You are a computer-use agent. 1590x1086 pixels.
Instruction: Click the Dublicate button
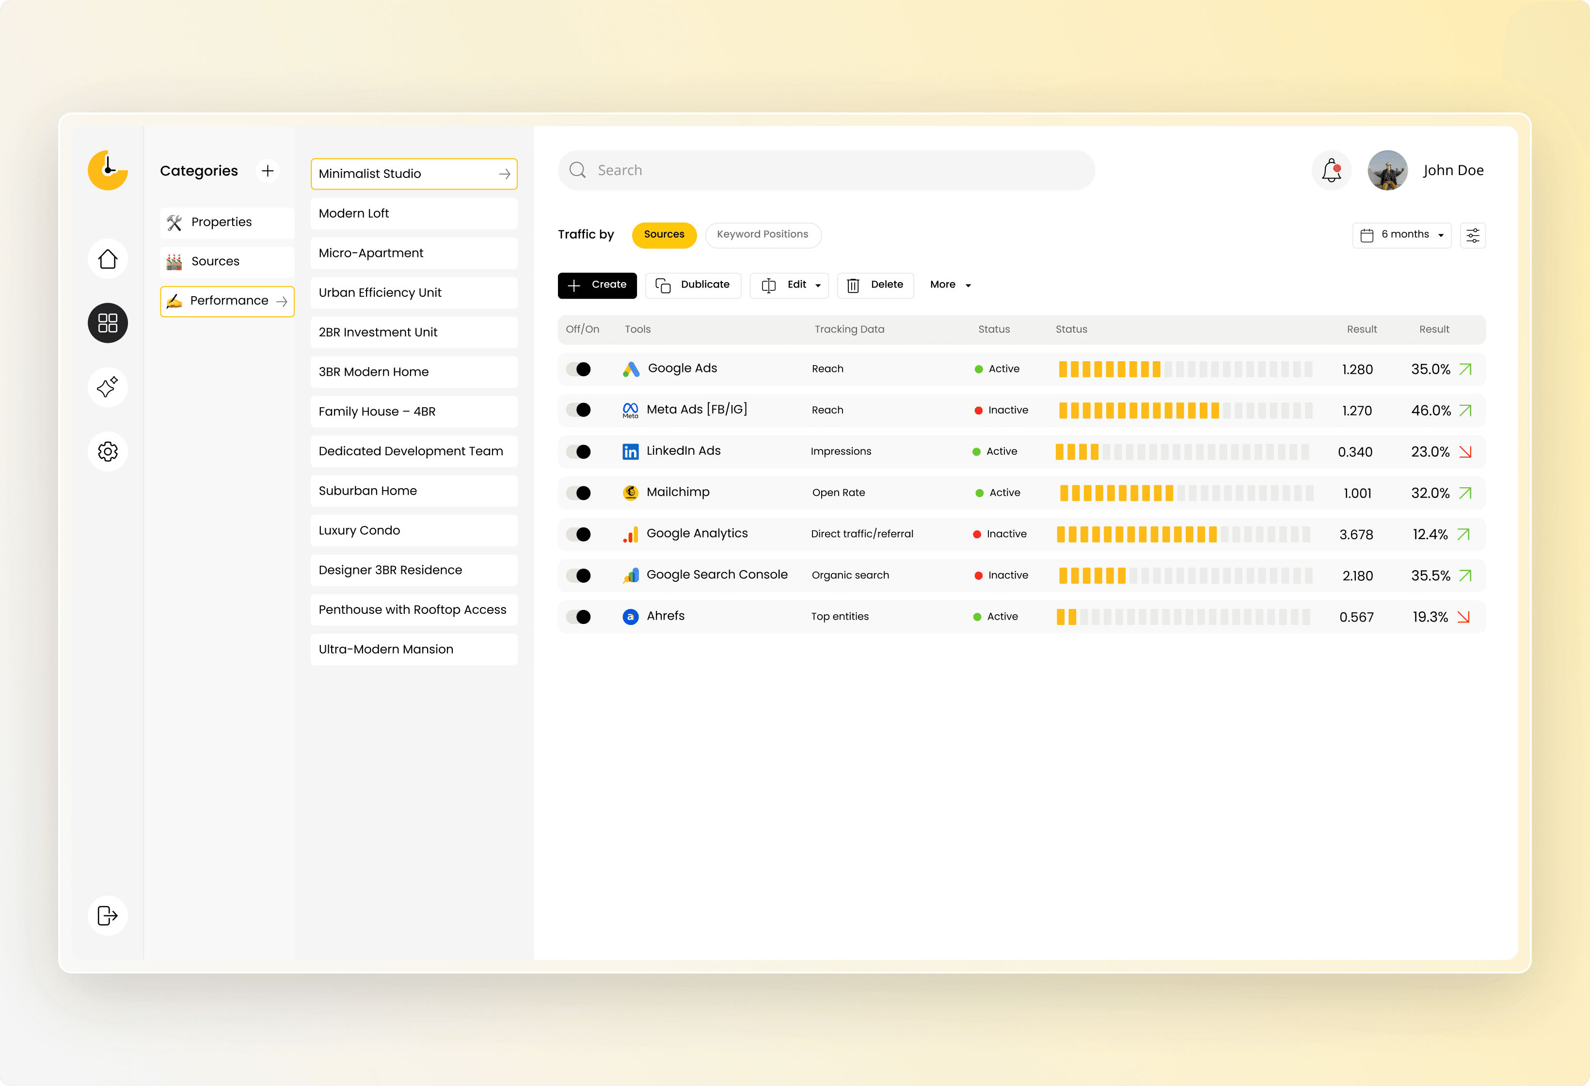pos(693,286)
